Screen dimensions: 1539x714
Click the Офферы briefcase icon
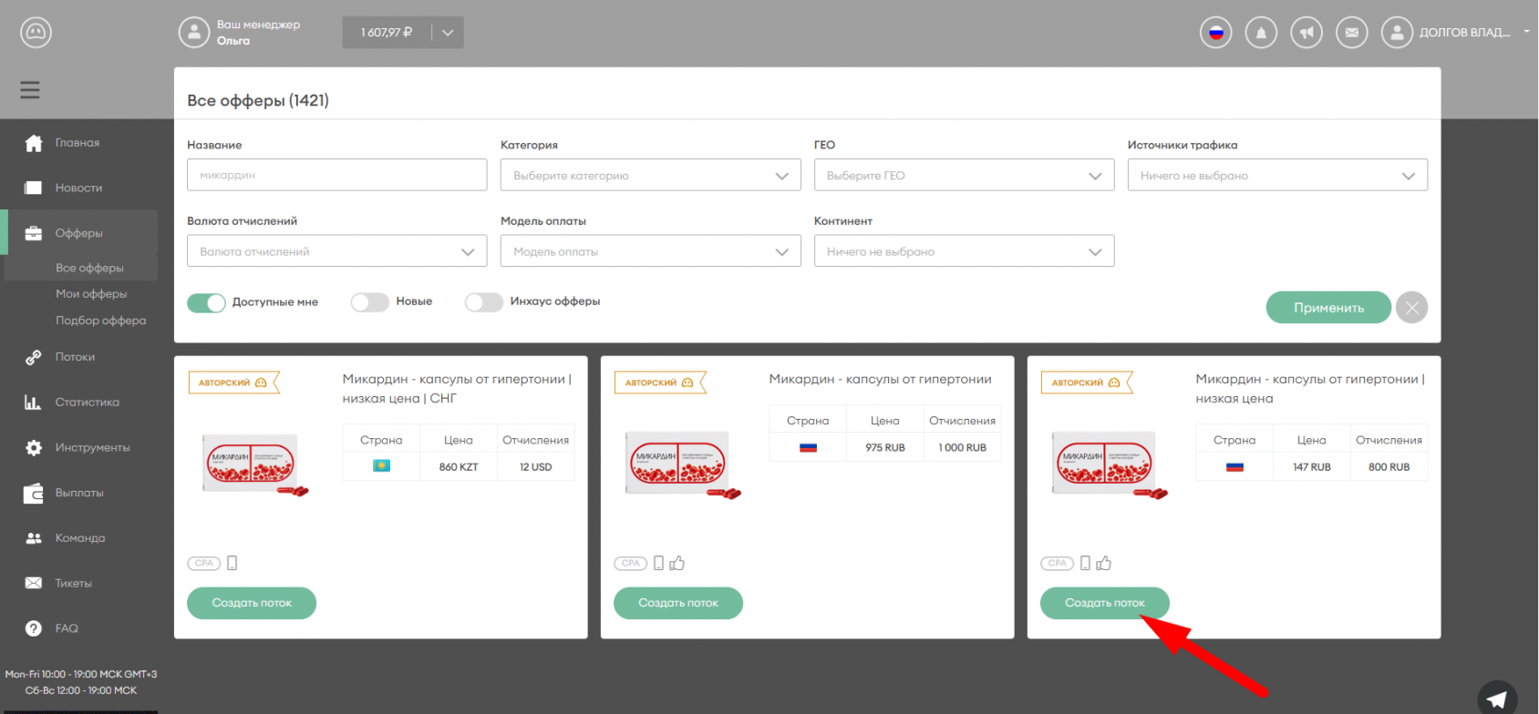(x=34, y=233)
